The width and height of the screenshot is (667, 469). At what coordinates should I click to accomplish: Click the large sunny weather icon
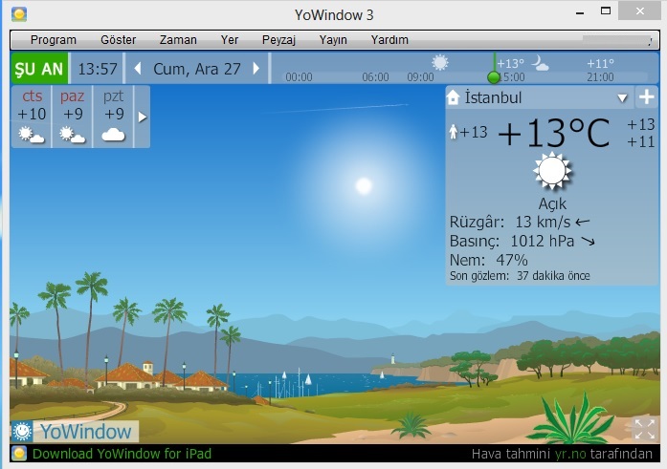(552, 172)
